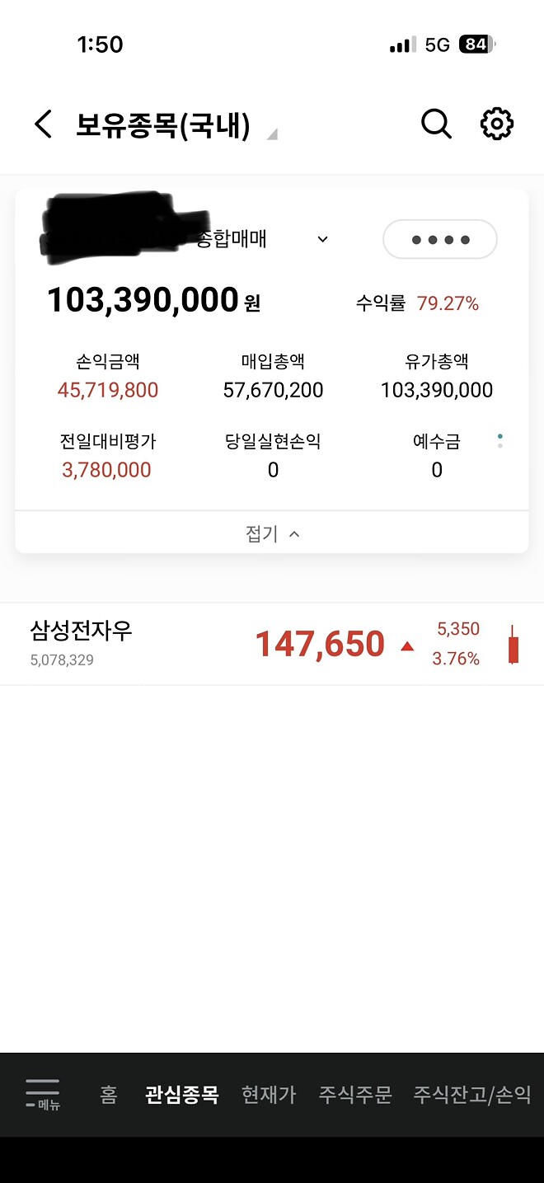Tap the back chevron to go back
The image size is (544, 1183).
[x=42, y=124]
